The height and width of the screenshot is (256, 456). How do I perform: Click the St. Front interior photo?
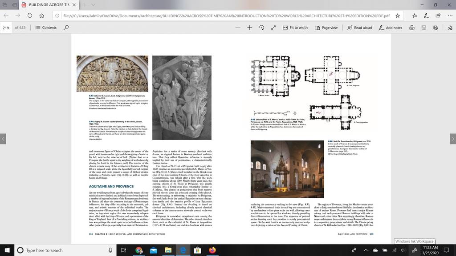click(287, 169)
